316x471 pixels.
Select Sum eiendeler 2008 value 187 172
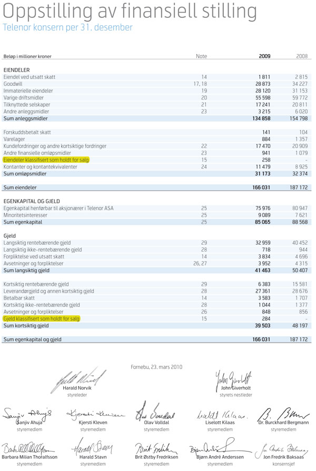[299, 187]
